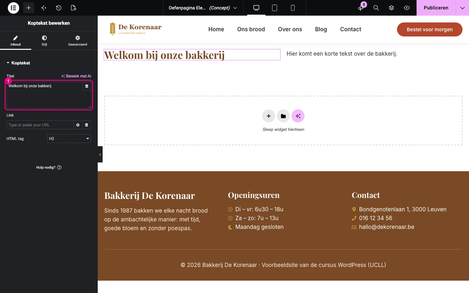Switch to the Inhoud tab
This screenshot has height=293, width=469.
pyautogui.click(x=16, y=41)
